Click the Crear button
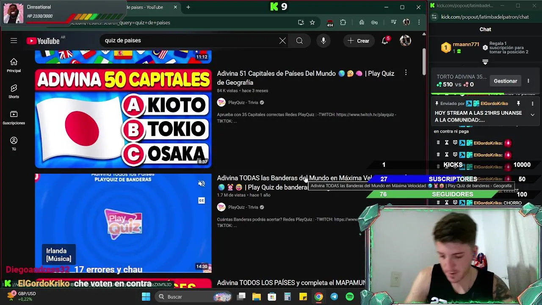The image size is (542, 305). 359,41
